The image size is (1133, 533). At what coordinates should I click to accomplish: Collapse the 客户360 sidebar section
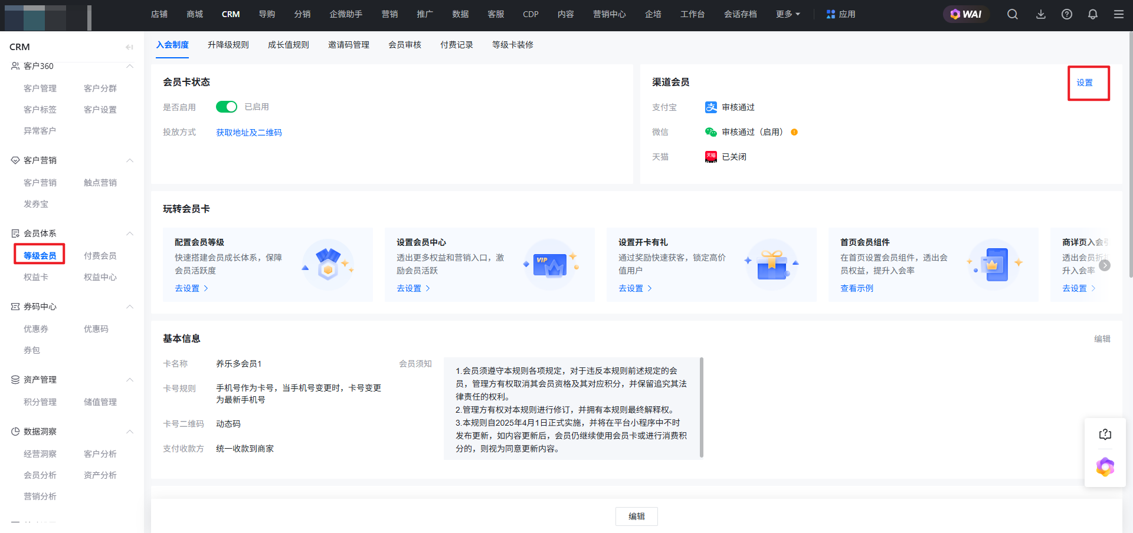[130, 66]
